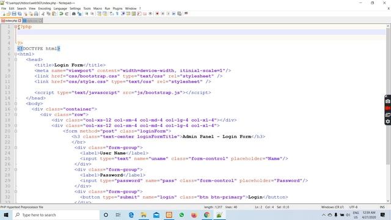Screen dimensions: 391x220
Task: Collapse the form-group fold on line 27
Action: [16, 169]
